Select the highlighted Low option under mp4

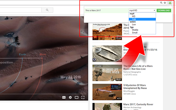pos(142,19)
